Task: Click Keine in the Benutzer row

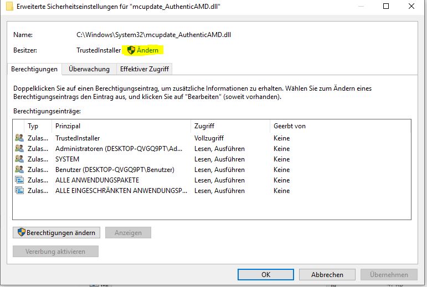Action: pos(281,170)
